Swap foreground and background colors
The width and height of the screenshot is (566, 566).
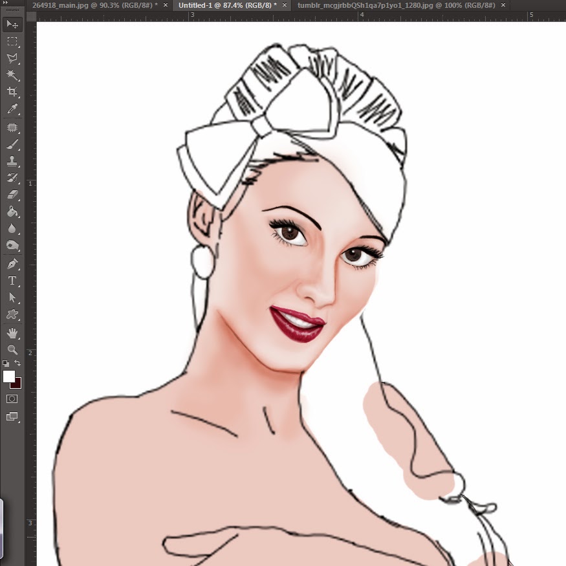tap(18, 364)
